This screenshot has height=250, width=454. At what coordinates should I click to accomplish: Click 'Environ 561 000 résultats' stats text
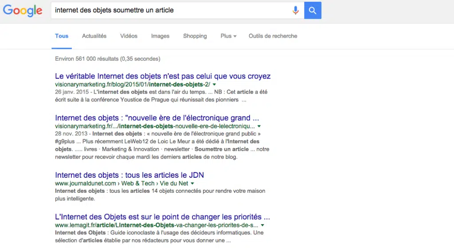107,59
